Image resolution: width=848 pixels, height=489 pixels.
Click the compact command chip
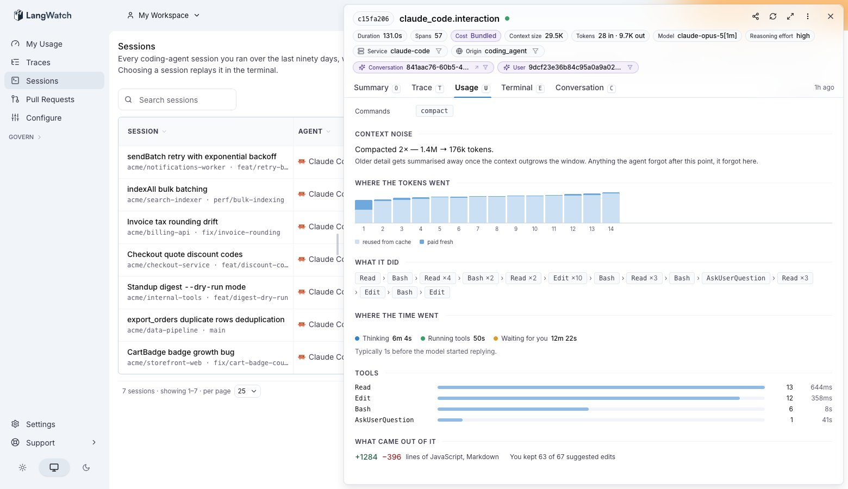(434, 111)
